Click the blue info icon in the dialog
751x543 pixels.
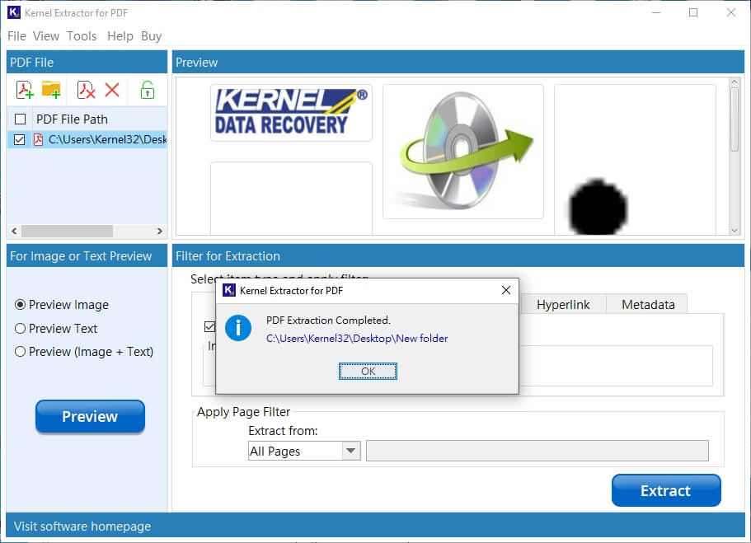[238, 328]
